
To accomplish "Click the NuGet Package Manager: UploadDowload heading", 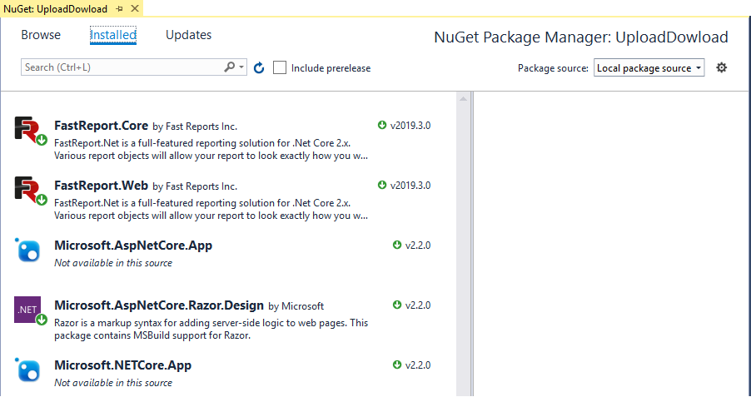I will 581,37.
